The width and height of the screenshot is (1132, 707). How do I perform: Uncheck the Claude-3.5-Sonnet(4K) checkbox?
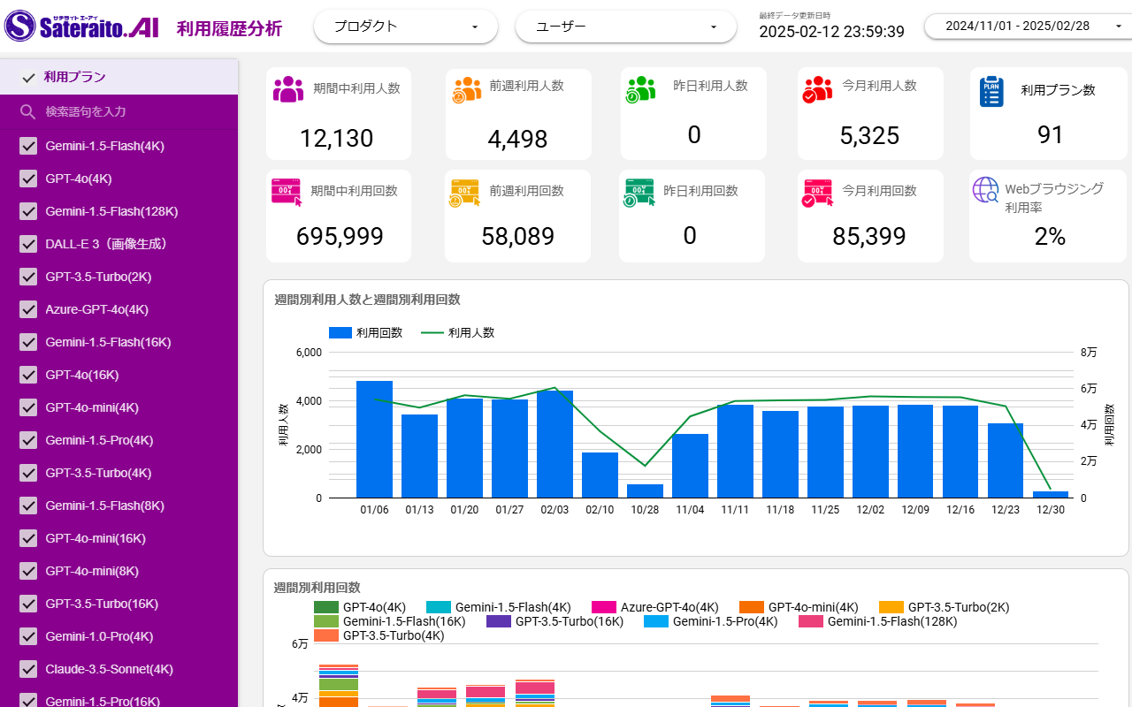click(x=27, y=669)
